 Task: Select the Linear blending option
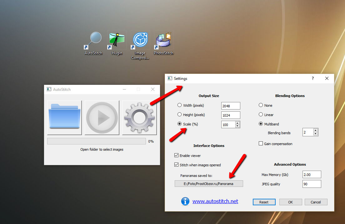point(261,115)
